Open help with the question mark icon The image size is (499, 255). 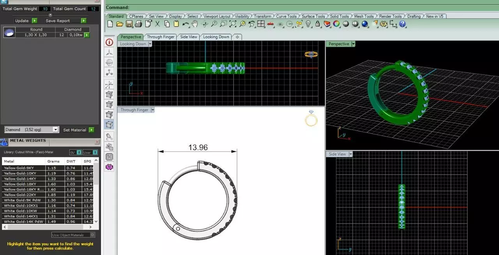(403, 24)
